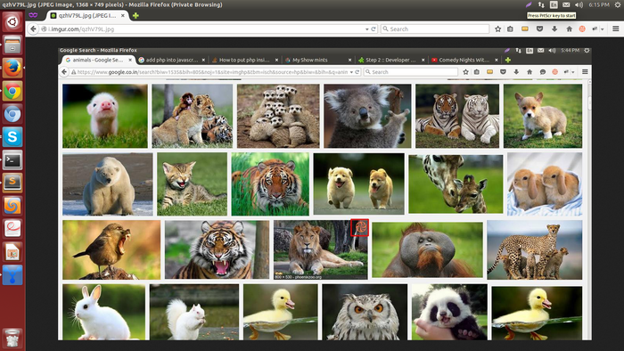Save the imgur page to Pocket
The width and height of the screenshot is (624, 351).
point(539,29)
